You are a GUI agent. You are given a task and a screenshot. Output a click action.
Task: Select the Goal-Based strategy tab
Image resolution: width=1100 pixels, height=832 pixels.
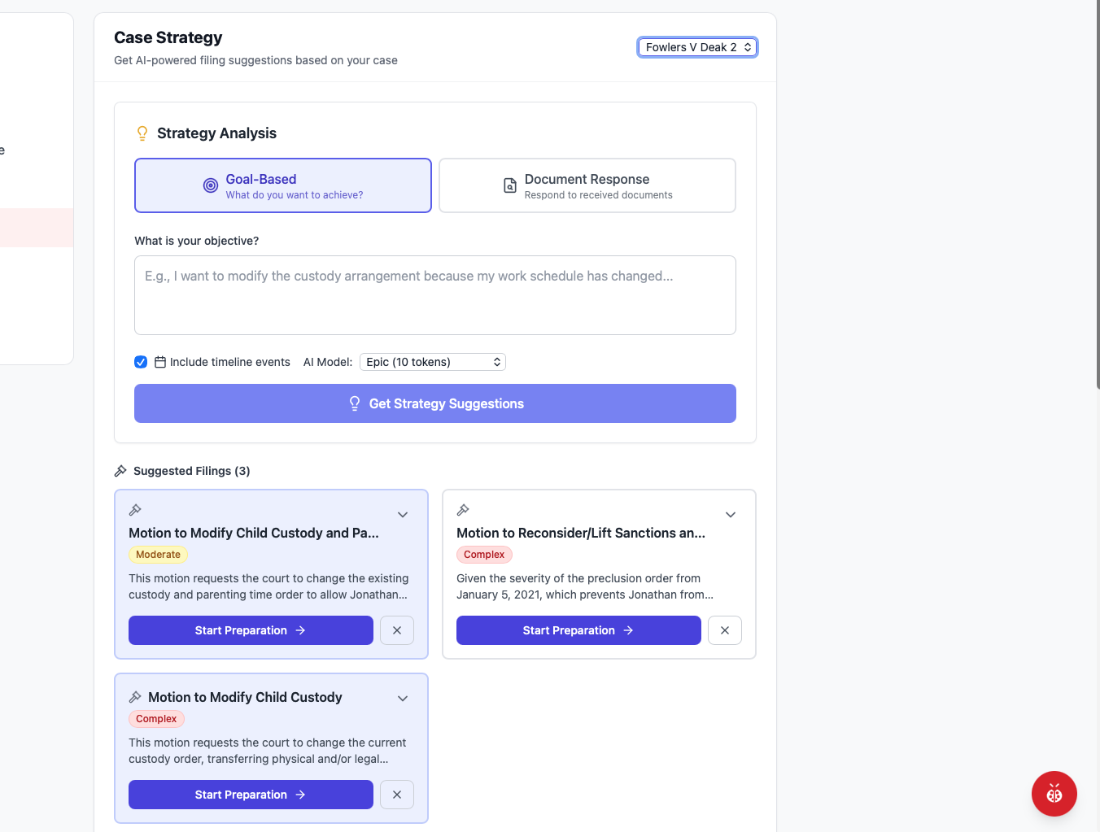coord(283,185)
